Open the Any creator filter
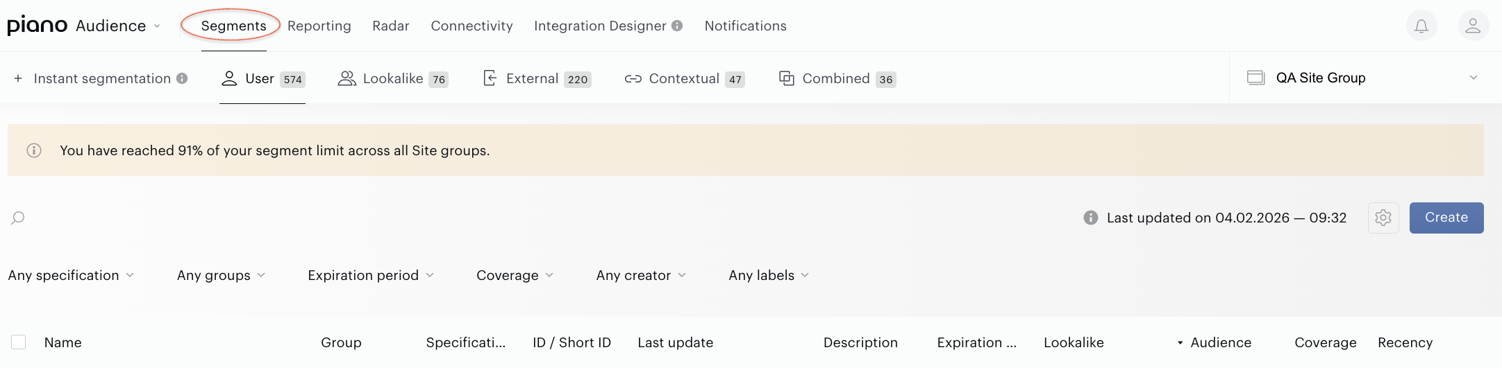The image size is (1502, 368). [x=641, y=275]
